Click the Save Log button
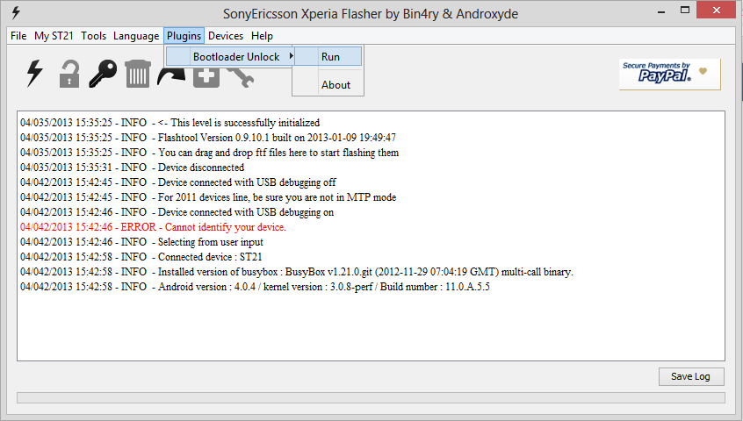 691,376
